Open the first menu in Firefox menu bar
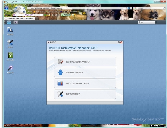The height and width of the screenshot is (128, 167). (x=7, y=5)
